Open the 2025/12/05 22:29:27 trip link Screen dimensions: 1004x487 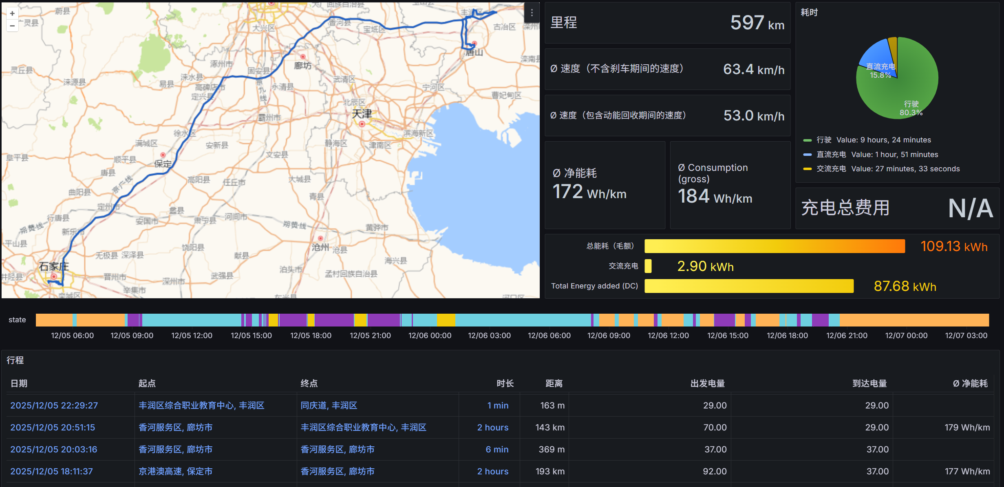(x=54, y=405)
